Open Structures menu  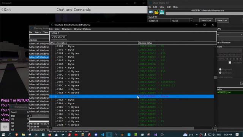(x=67, y=29)
